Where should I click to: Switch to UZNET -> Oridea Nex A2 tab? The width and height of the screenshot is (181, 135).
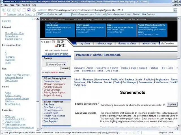pos(54,14)
